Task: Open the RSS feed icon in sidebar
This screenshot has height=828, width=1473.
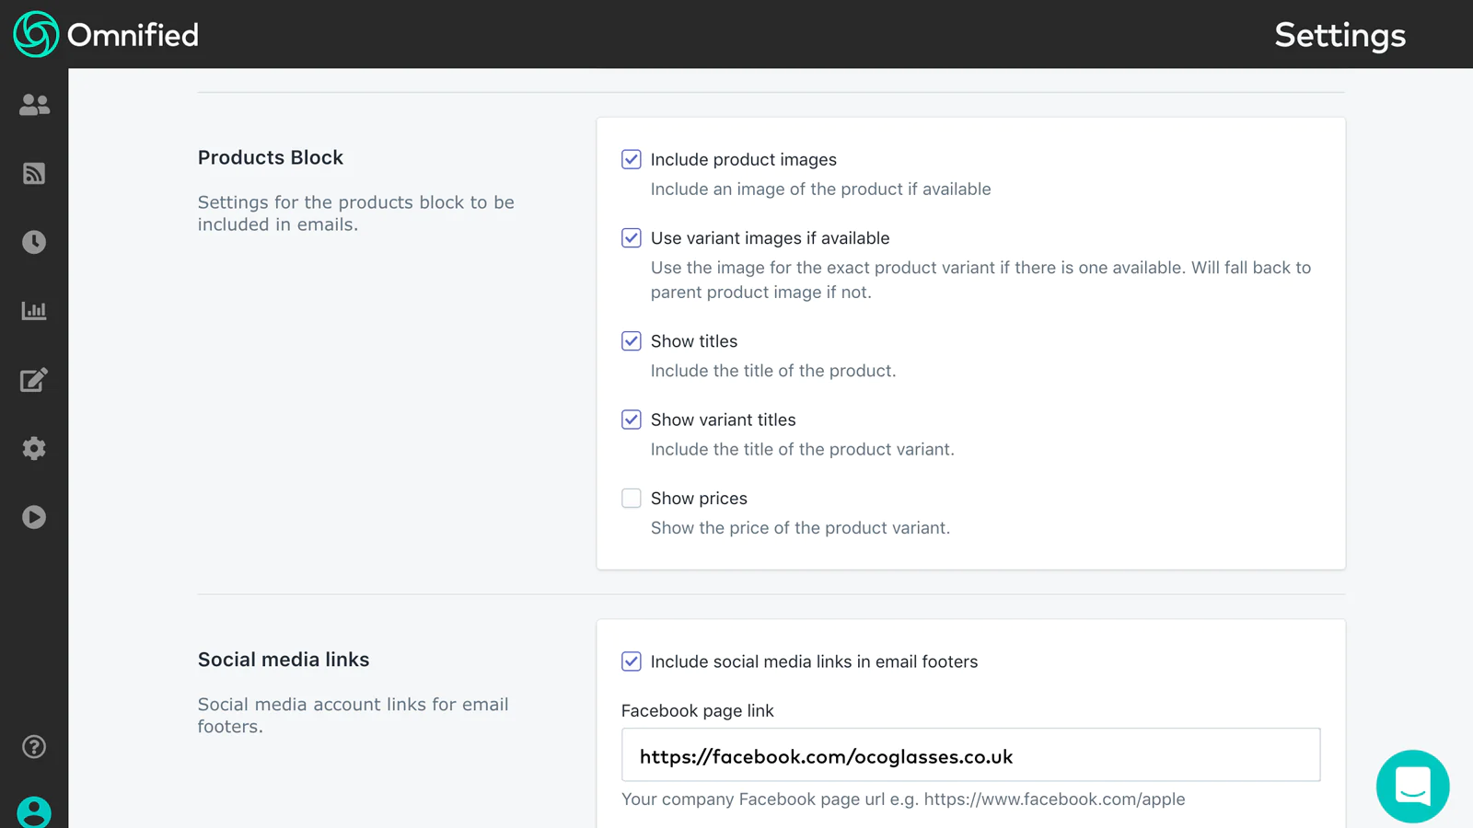Action: click(34, 173)
